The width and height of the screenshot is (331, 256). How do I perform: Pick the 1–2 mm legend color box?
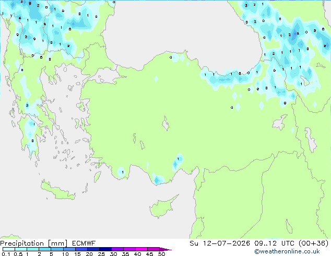[33, 249]
